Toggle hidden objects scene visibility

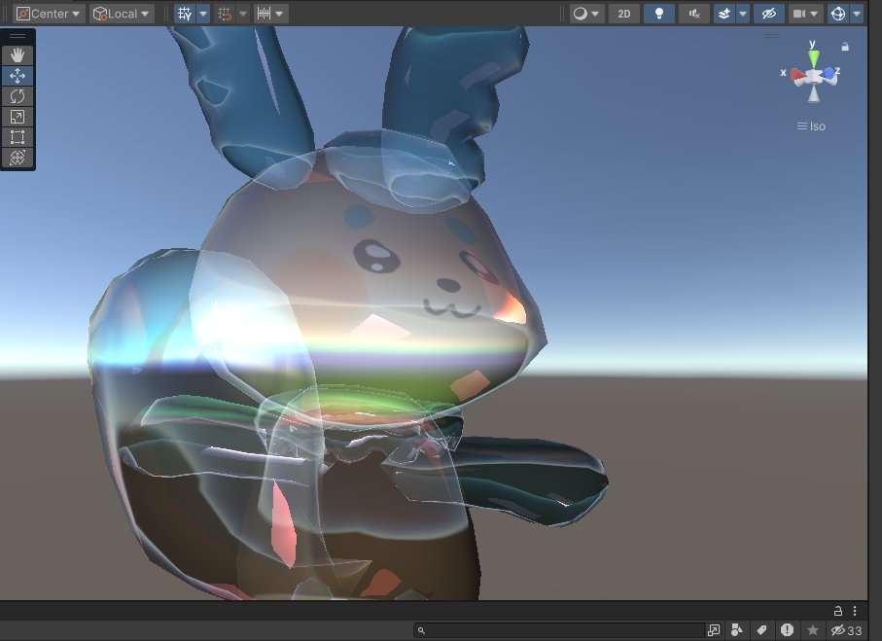pyautogui.click(x=769, y=14)
